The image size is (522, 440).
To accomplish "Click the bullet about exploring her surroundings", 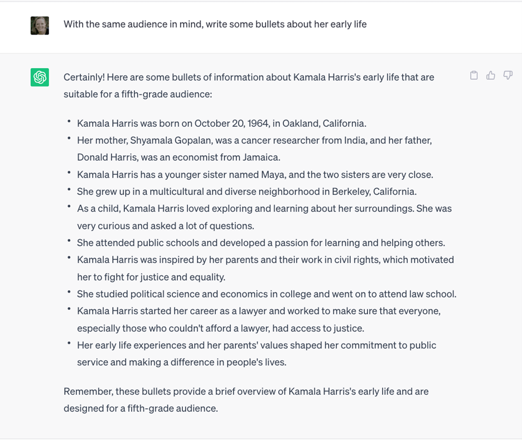I will (x=264, y=209).
